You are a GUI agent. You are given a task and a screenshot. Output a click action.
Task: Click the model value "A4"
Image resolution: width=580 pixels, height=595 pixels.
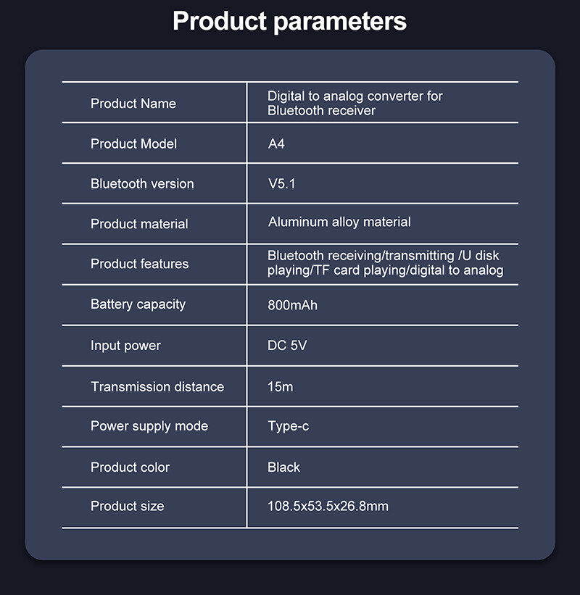click(276, 143)
